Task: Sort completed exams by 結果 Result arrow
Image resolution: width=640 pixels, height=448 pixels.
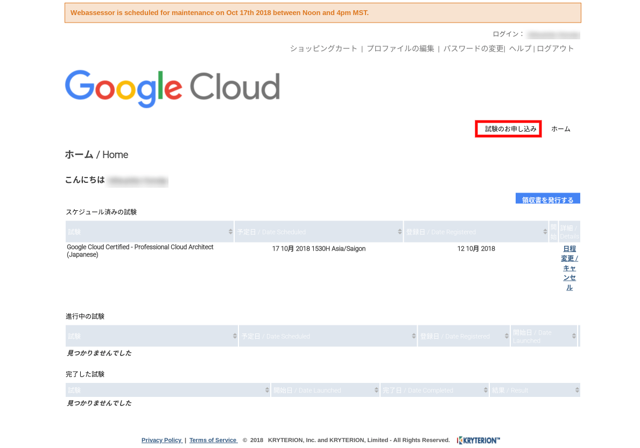Action: coord(576,390)
